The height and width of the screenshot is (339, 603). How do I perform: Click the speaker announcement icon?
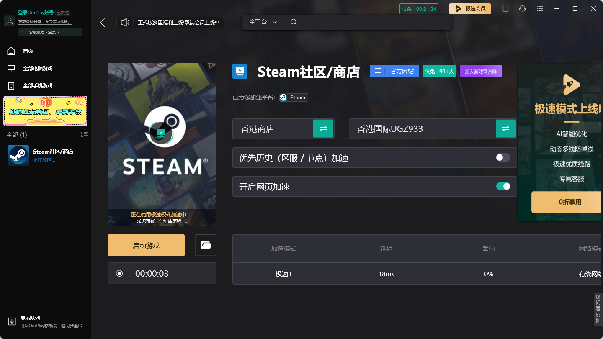click(x=125, y=22)
